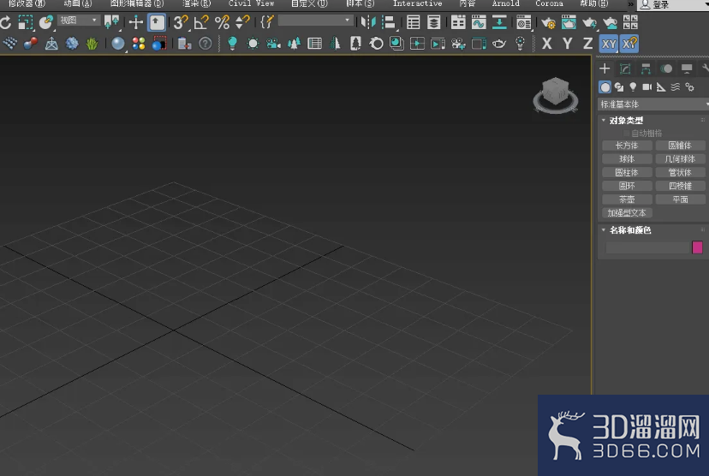
Task: Switch to the Motion panel tab
Action: tap(666, 68)
